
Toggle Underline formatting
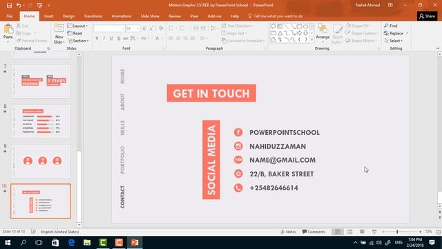[x=111, y=38]
